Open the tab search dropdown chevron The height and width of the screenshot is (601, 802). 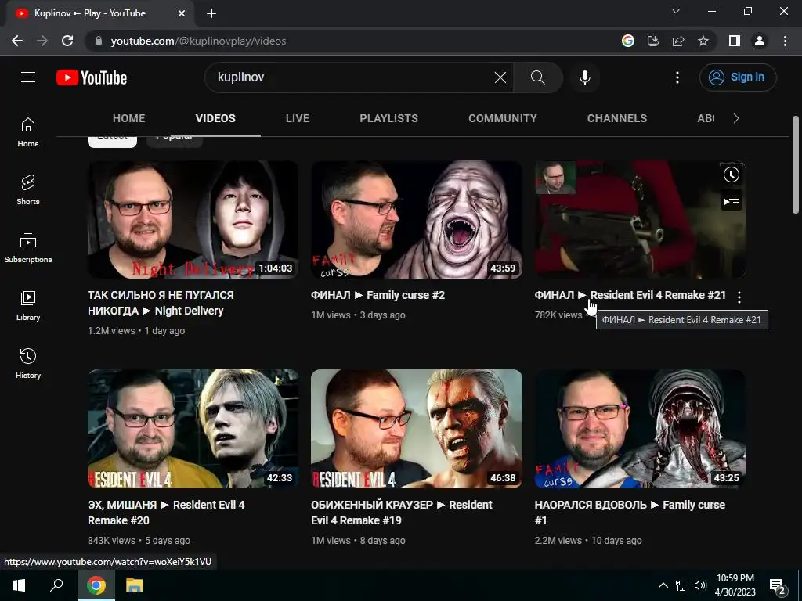676,11
